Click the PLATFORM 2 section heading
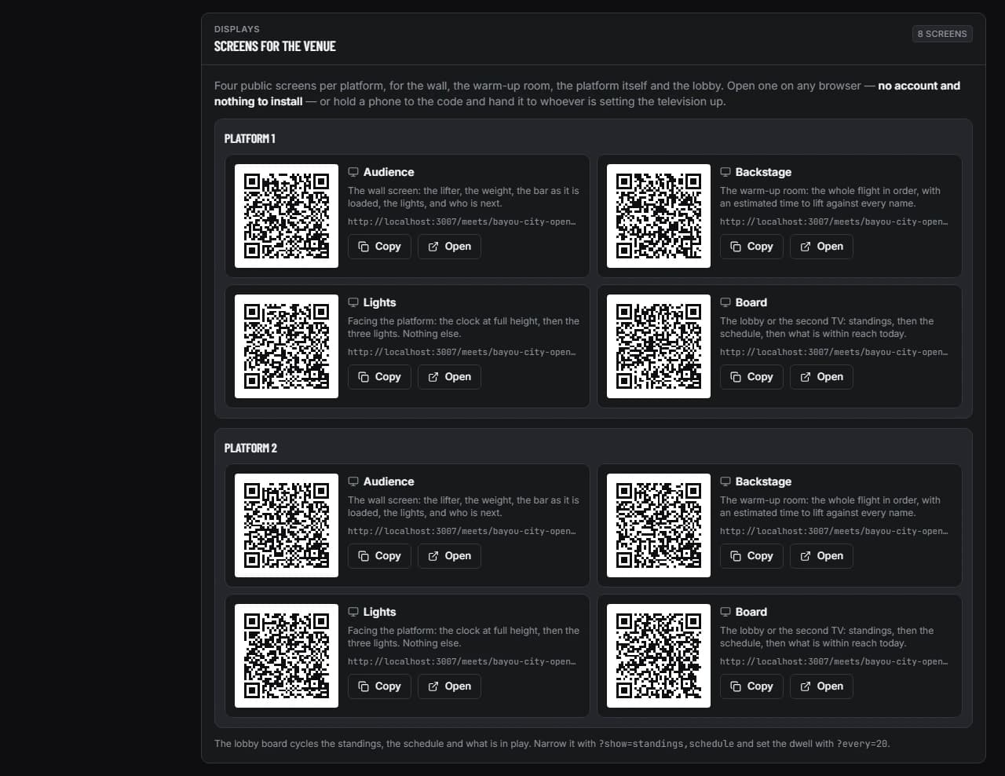Viewport: 1005px width, 776px height. click(x=250, y=448)
